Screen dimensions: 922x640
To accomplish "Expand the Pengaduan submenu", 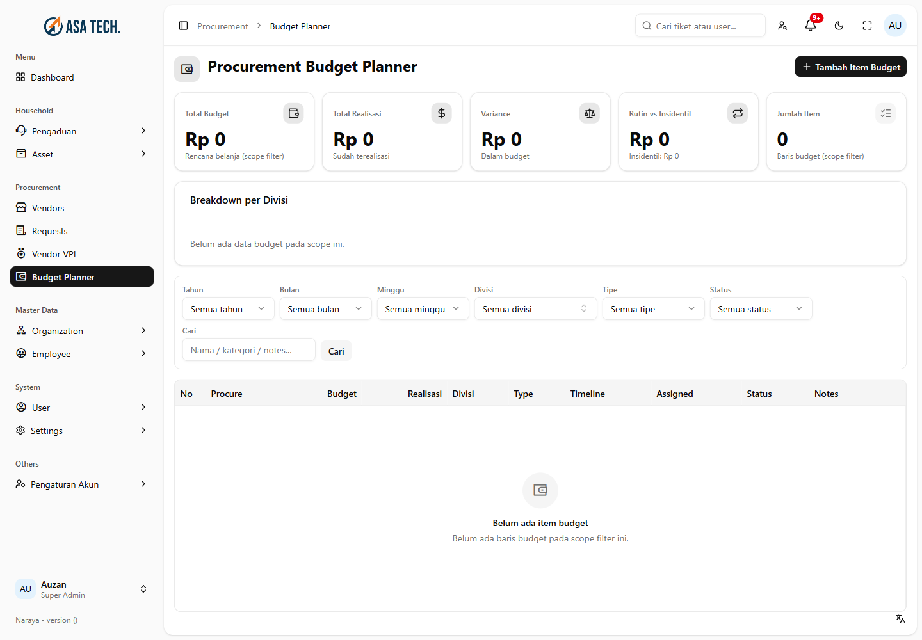I will pyautogui.click(x=82, y=131).
